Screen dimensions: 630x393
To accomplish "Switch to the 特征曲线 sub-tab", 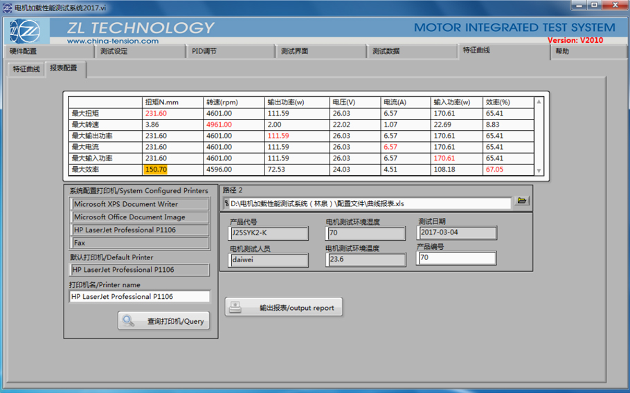I will point(26,69).
